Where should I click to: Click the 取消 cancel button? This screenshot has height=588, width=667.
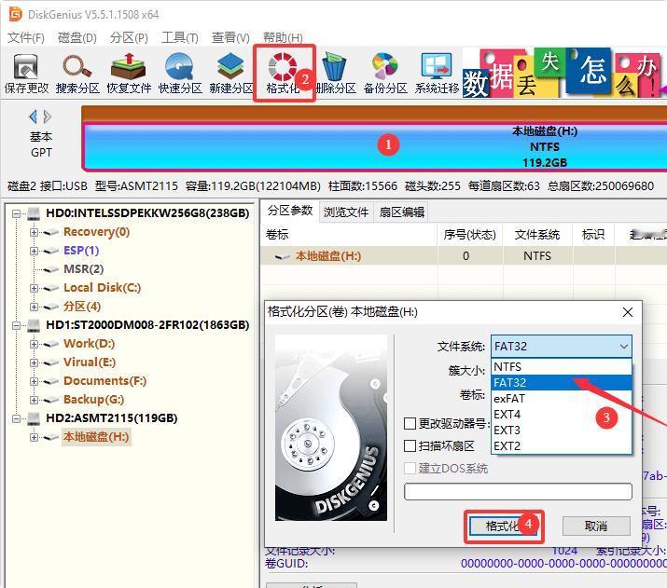pos(596,526)
